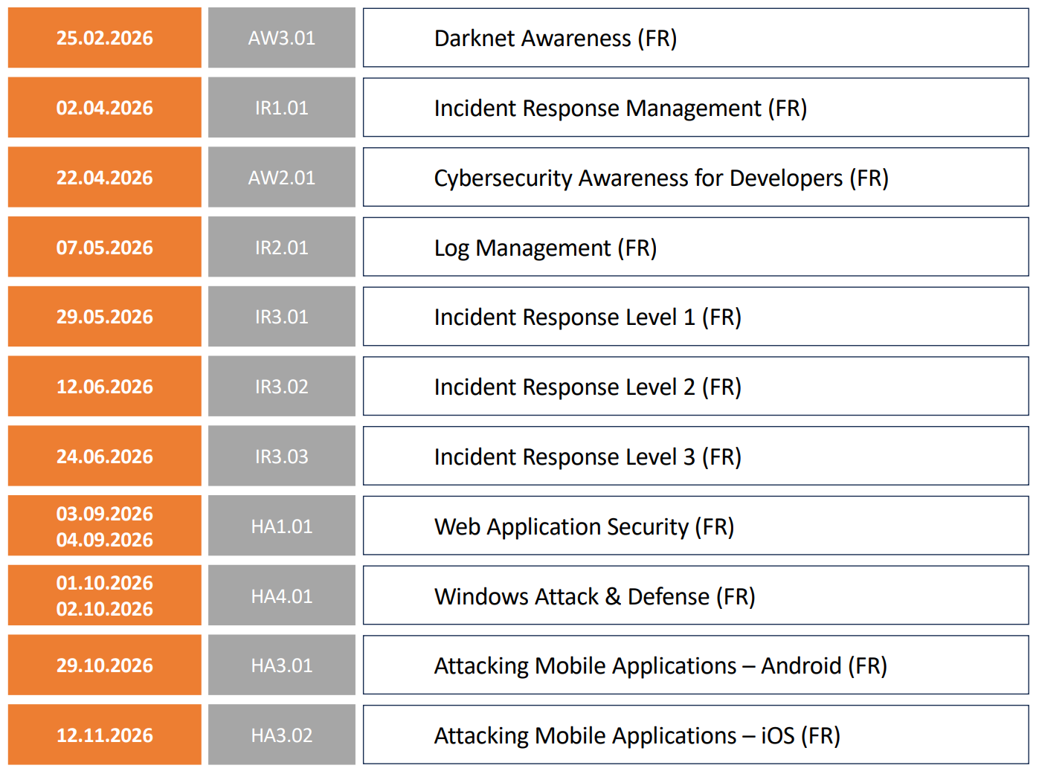1039x774 pixels.
Task: Open Incident Response Level 2 (FR)
Action: pyautogui.click(x=588, y=387)
